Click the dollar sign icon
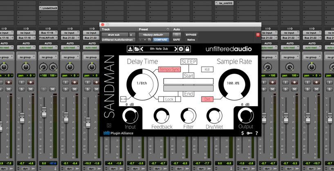The height and width of the screenshot is (171, 334). [x=242, y=133]
